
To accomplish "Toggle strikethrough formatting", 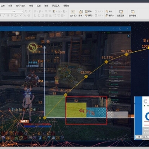I will (12, 15).
